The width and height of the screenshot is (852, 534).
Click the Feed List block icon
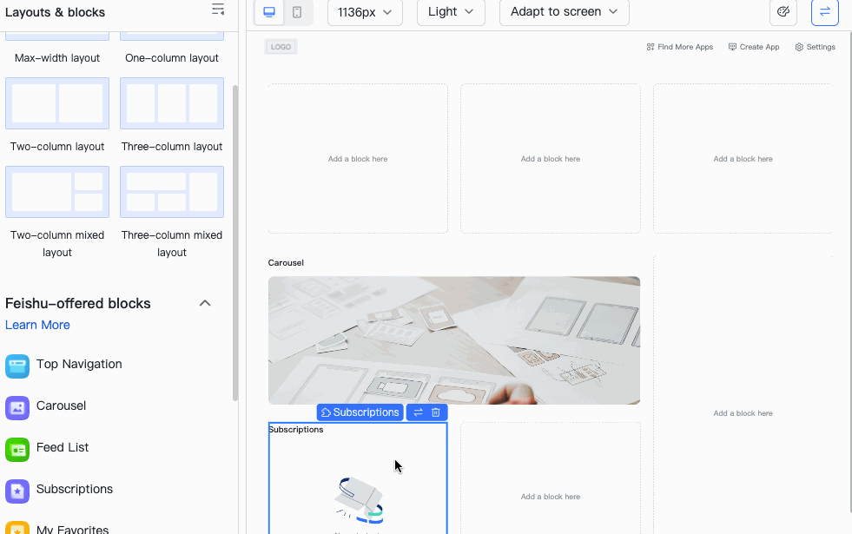point(17,450)
